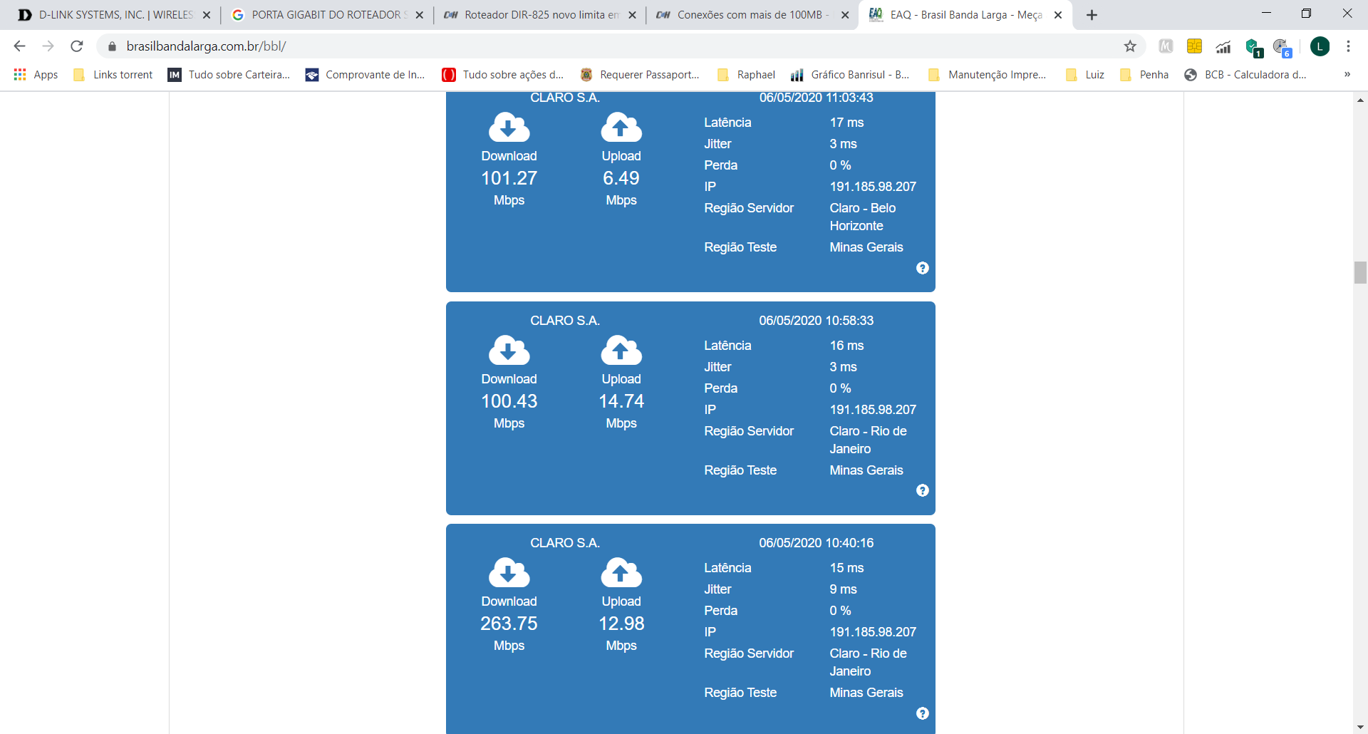
Task: Click the scrollbar down arrow
Action: (x=1360, y=727)
